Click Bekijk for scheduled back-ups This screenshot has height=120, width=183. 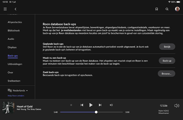pyautogui.click(x=167, y=47)
